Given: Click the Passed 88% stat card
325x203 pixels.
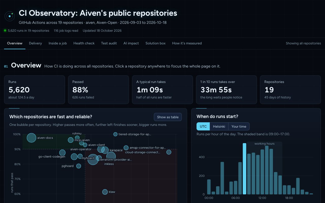Looking at the screenshot, I should (x=99, y=90).
